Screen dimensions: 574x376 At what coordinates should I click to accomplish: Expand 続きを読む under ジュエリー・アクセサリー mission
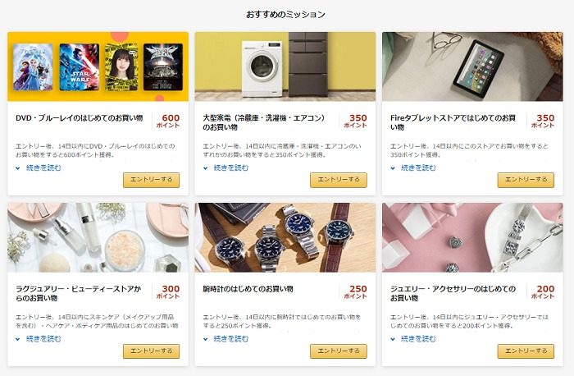click(x=418, y=339)
